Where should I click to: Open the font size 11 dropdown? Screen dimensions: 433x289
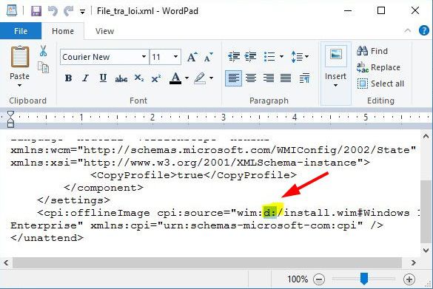click(175, 57)
